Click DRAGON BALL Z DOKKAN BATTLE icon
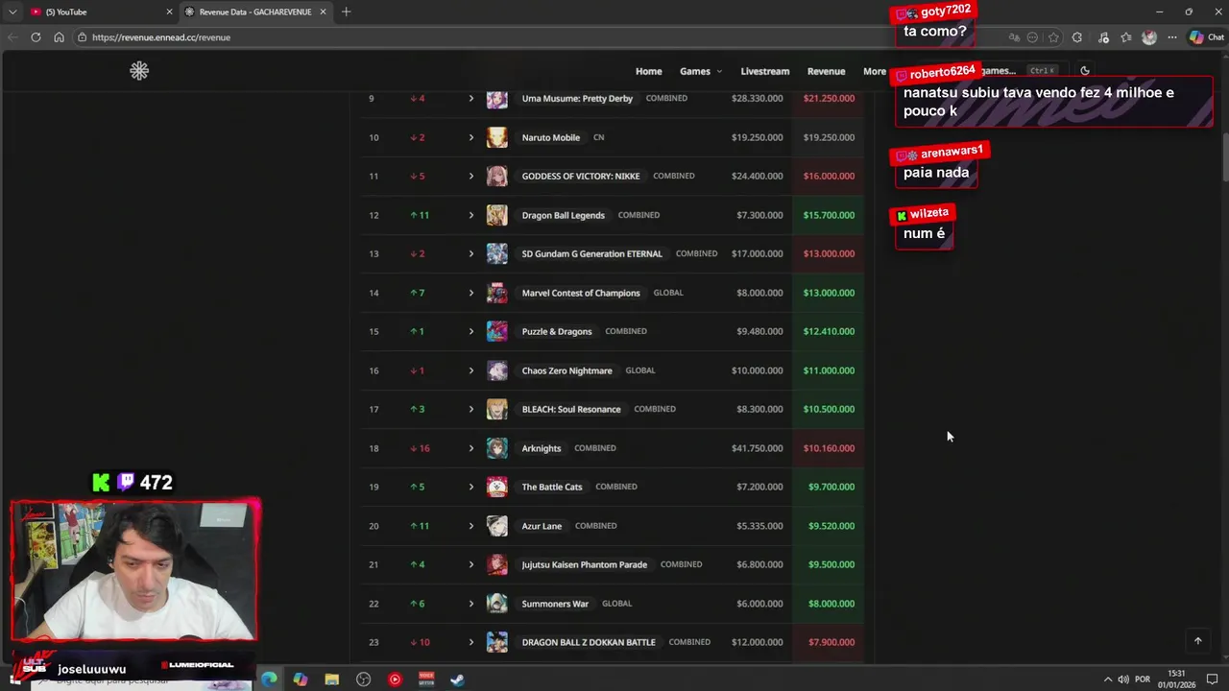This screenshot has width=1229, height=691. 496,643
